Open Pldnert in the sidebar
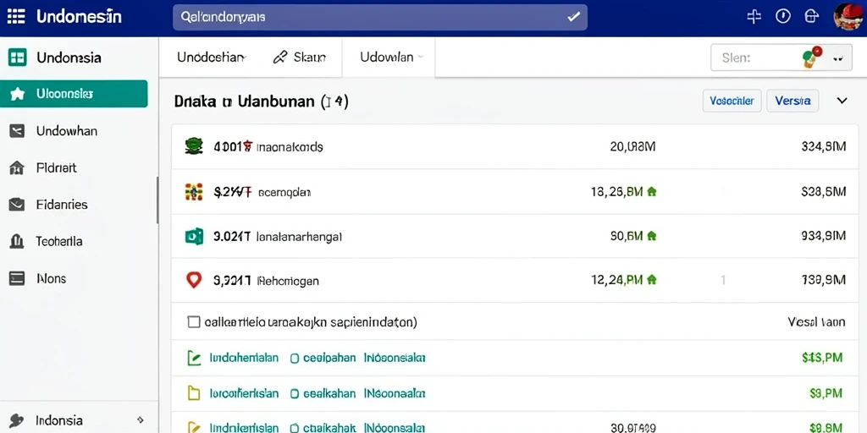The height and width of the screenshot is (433, 867). (x=57, y=168)
